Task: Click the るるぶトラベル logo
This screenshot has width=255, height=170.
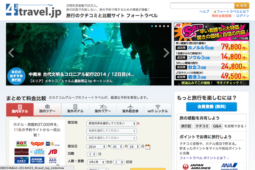Action: pyautogui.click(x=53, y=160)
